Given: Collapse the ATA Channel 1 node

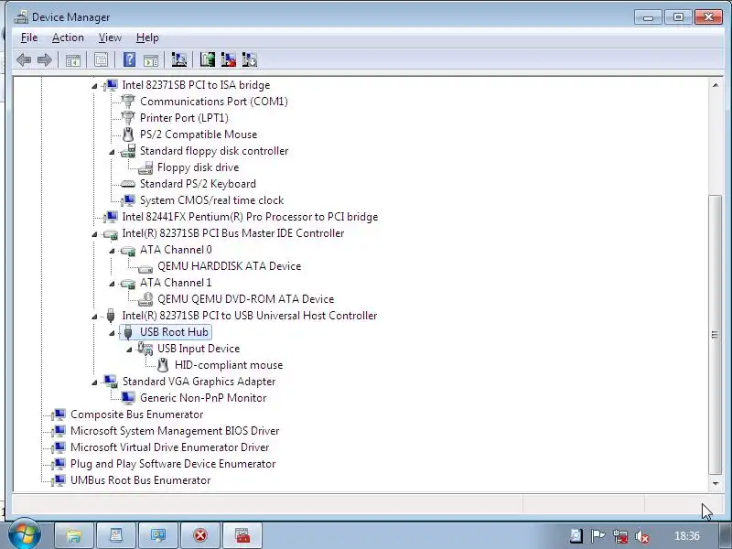Looking at the screenshot, I should pos(112,284).
